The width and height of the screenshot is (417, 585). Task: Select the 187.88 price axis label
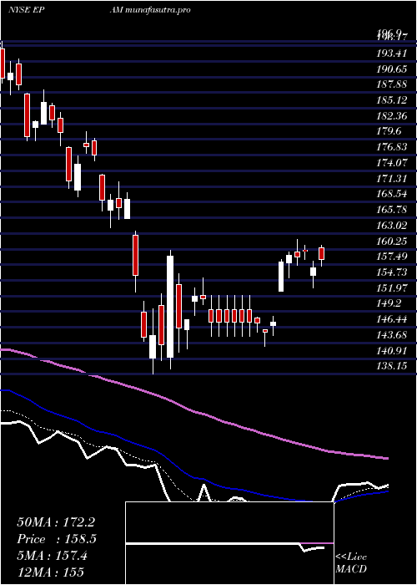tap(391, 84)
